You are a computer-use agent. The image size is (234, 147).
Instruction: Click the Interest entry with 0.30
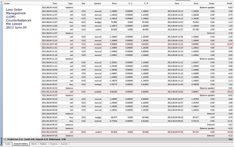click(x=137, y=33)
